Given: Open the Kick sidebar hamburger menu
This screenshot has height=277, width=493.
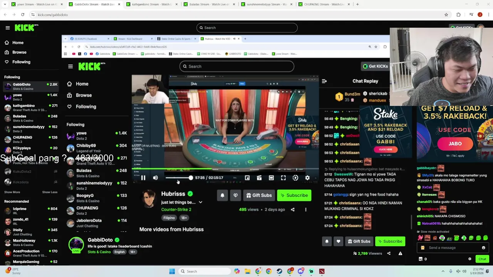Looking at the screenshot, I should pos(8,28).
